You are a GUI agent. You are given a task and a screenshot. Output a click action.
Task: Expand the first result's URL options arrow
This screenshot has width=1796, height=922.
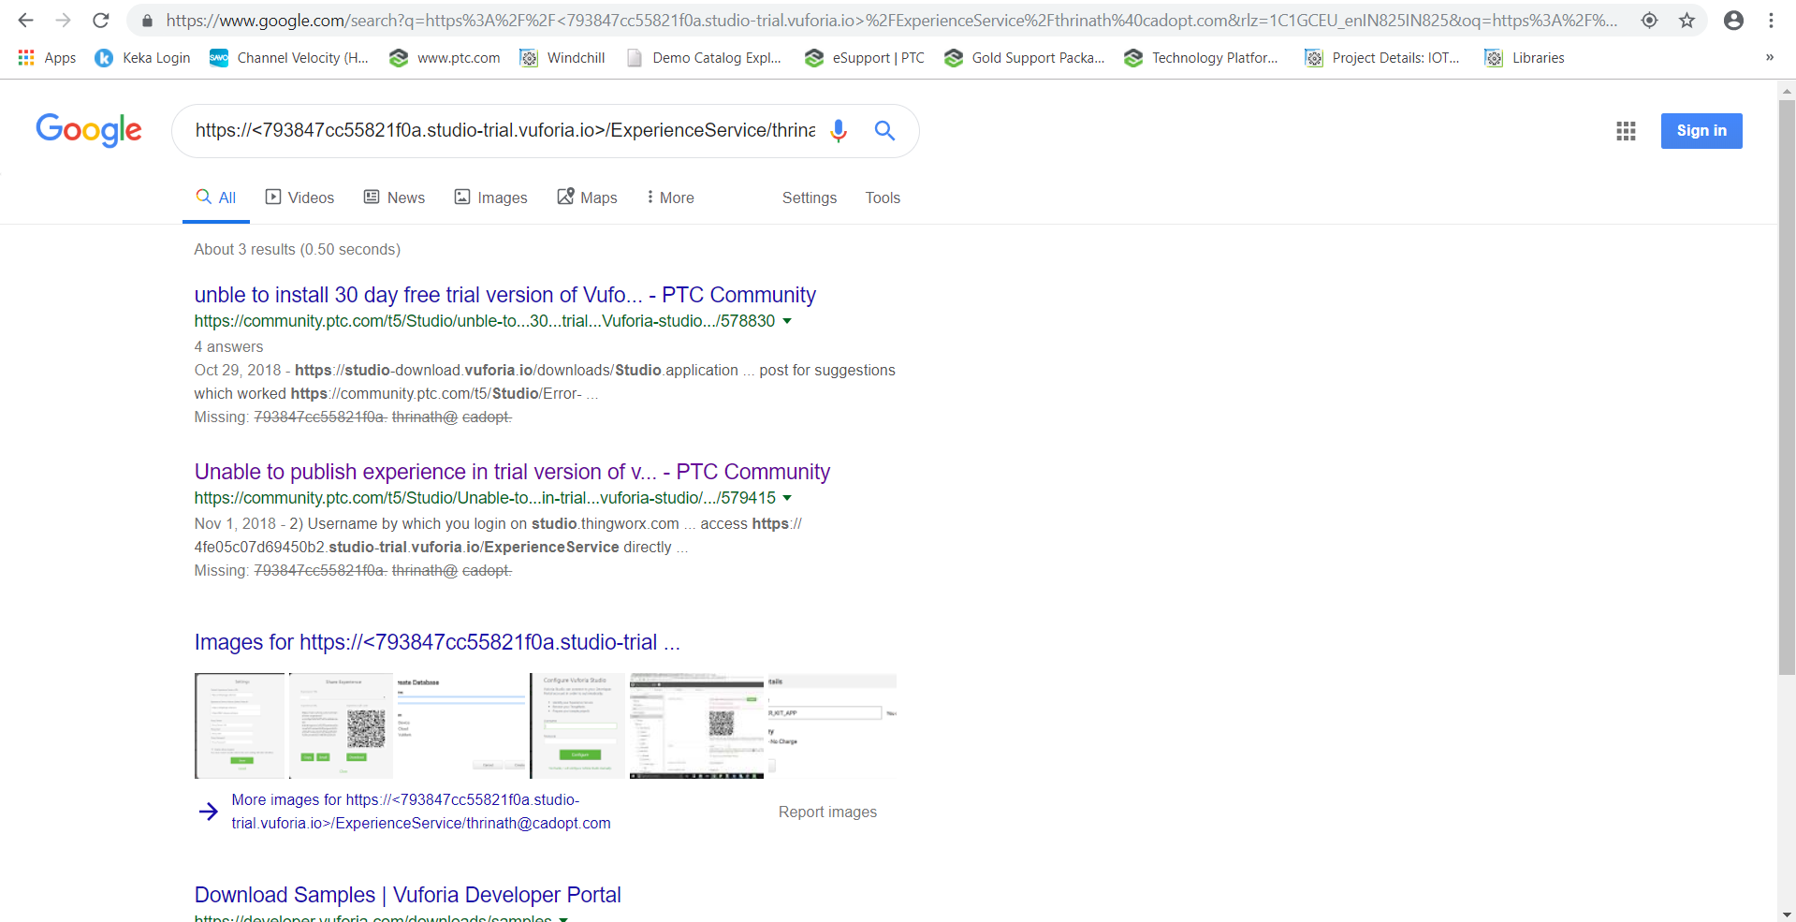point(788,321)
